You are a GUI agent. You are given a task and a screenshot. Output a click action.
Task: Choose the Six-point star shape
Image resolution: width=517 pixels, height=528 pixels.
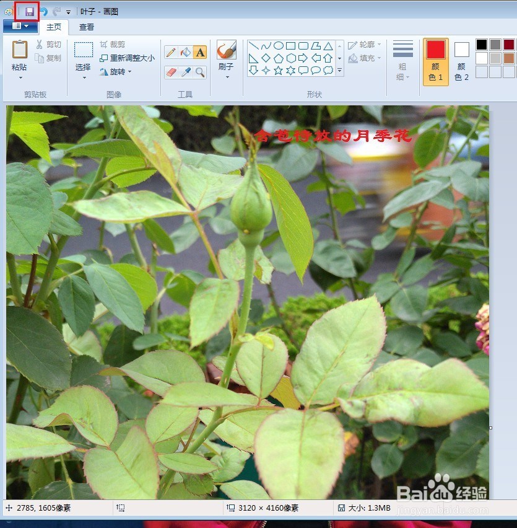(x=290, y=71)
